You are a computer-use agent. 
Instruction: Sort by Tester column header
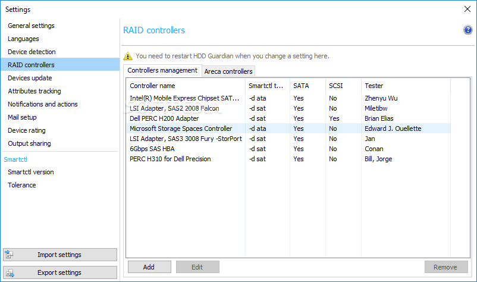[x=406, y=86]
